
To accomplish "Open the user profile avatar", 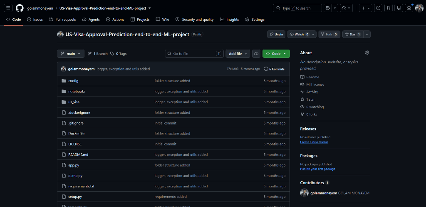I will [419, 8].
